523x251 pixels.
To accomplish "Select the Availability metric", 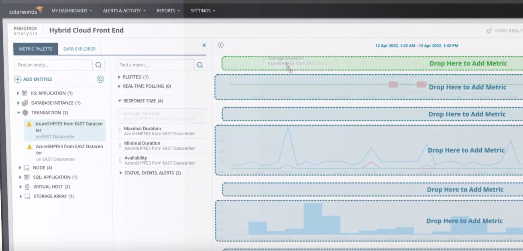I will point(161,160).
